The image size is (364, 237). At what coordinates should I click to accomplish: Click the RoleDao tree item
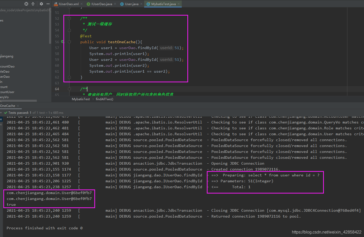click(5, 72)
